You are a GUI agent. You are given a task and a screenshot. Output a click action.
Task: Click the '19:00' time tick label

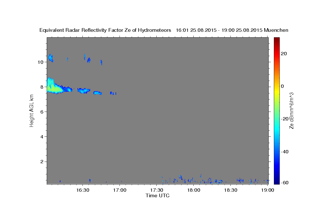[x=267, y=190]
